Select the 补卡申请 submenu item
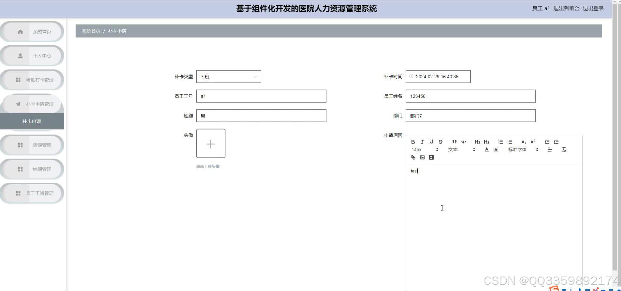 coord(32,121)
